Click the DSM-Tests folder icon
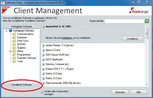 point(14,41)
